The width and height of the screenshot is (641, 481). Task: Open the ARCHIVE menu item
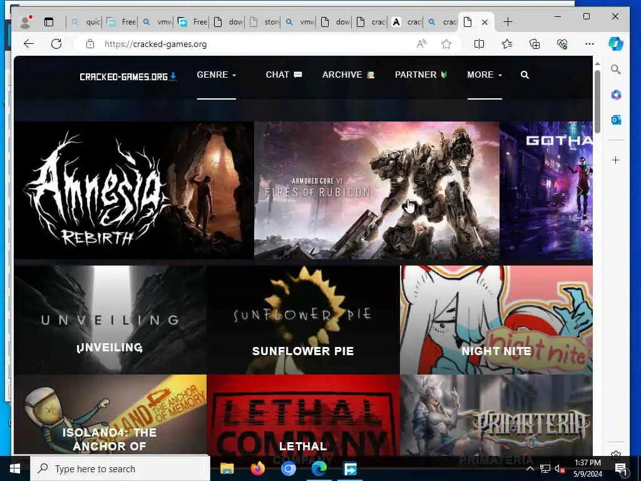tap(348, 75)
